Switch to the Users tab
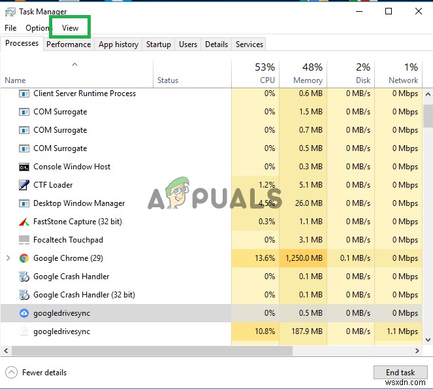This screenshot has width=433, height=389. [x=188, y=44]
